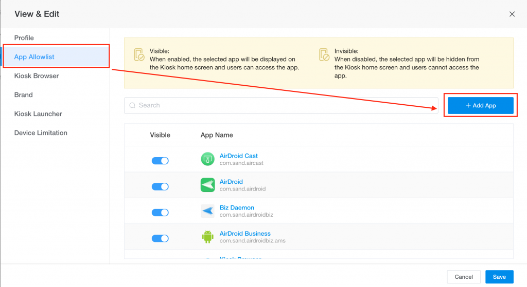
Task: Select the App Allowlist section
Action: tap(56, 56)
